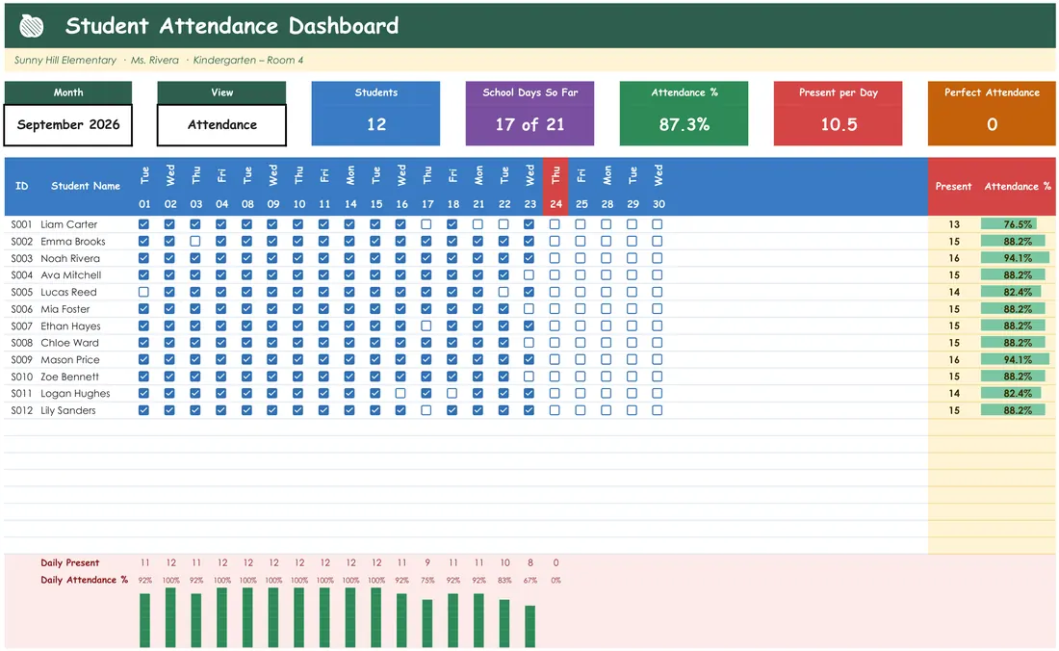
Task: Check Emma Brooks's empty box on day 03
Action: [x=195, y=241]
